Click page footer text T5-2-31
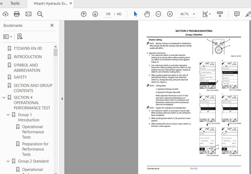This screenshot has height=174, width=251. (x=194, y=169)
